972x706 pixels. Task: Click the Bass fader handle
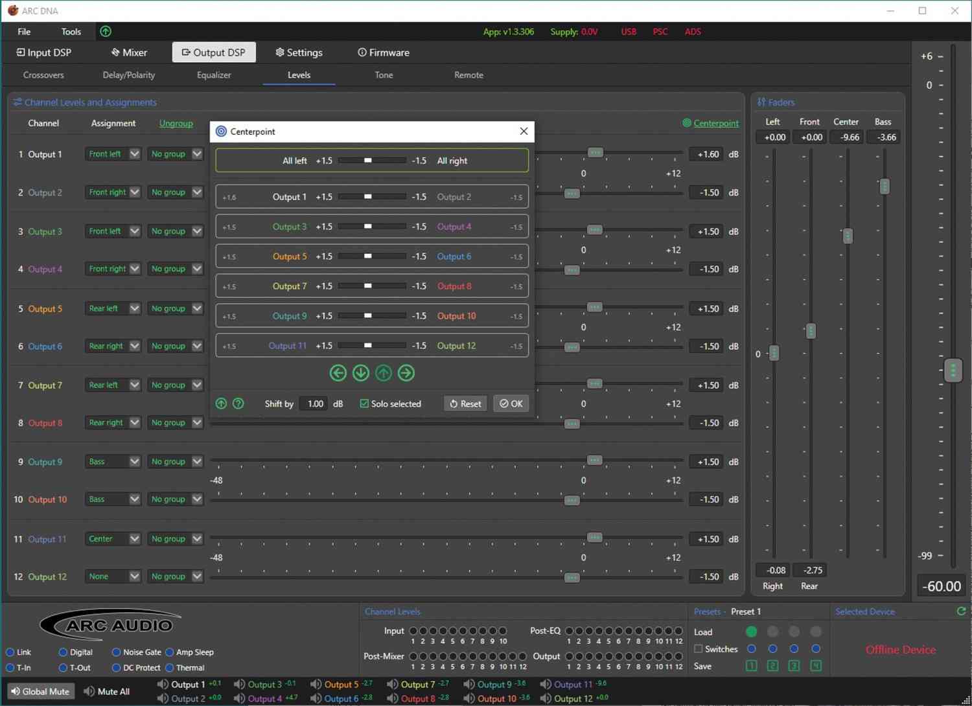click(x=884, y=187)
